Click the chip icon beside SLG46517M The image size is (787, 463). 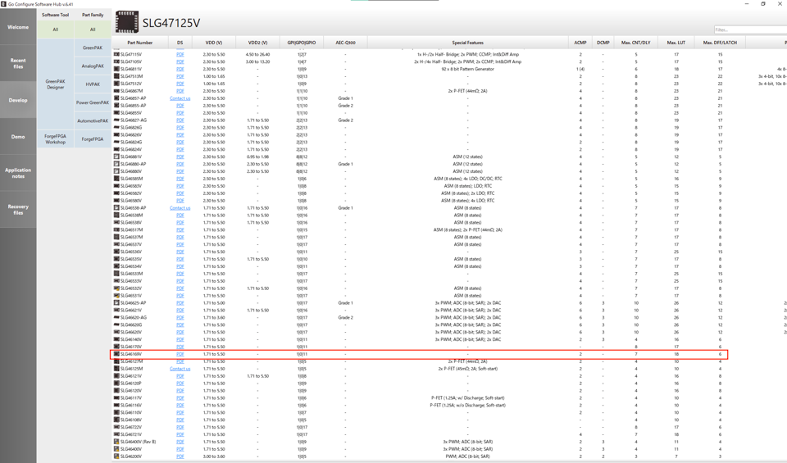(116, 229)
